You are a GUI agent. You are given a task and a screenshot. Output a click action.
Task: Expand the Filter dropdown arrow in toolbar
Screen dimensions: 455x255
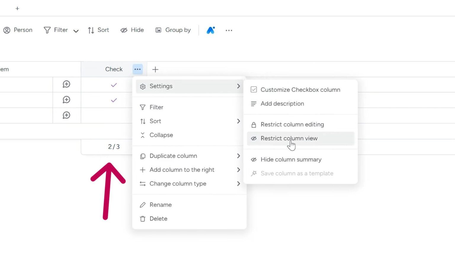76,31
